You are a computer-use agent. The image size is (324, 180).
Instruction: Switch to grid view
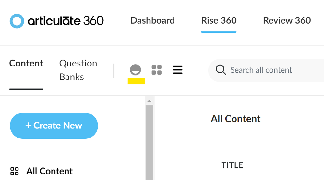157,70
